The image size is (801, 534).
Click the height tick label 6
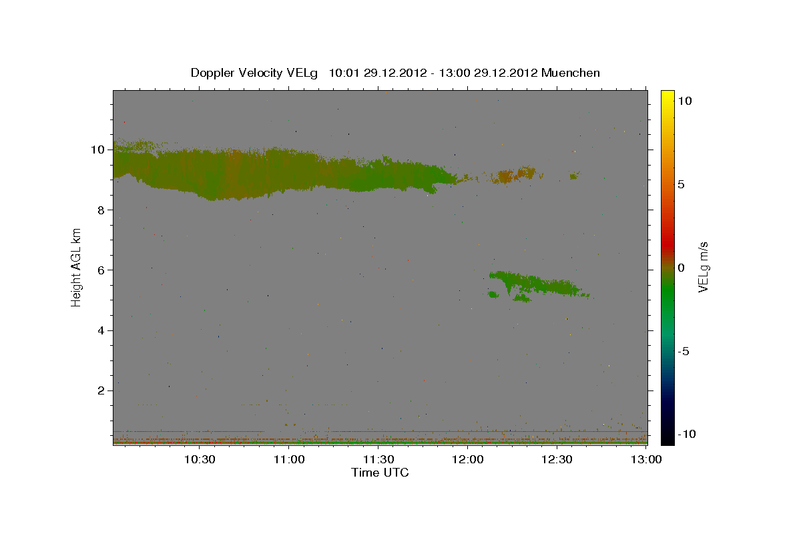point(101,270)
